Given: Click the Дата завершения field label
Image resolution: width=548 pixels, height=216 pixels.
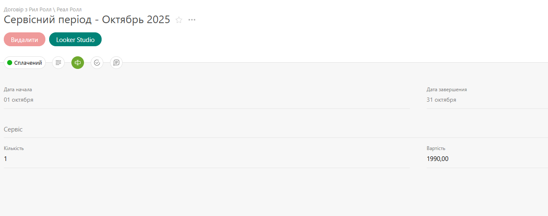Looking at the screenshot, I should click(447, 90).
